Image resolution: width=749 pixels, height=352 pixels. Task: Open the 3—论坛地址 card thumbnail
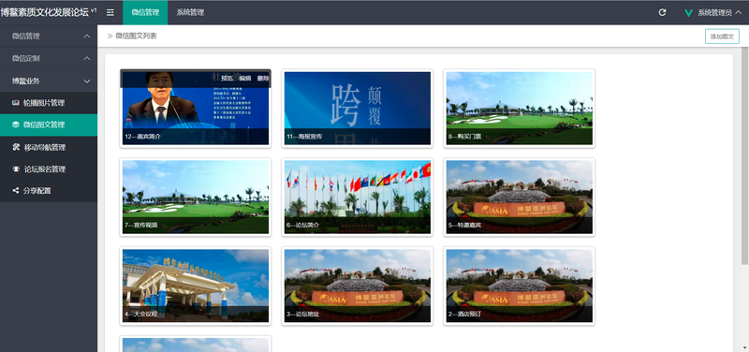click(358, 286)
